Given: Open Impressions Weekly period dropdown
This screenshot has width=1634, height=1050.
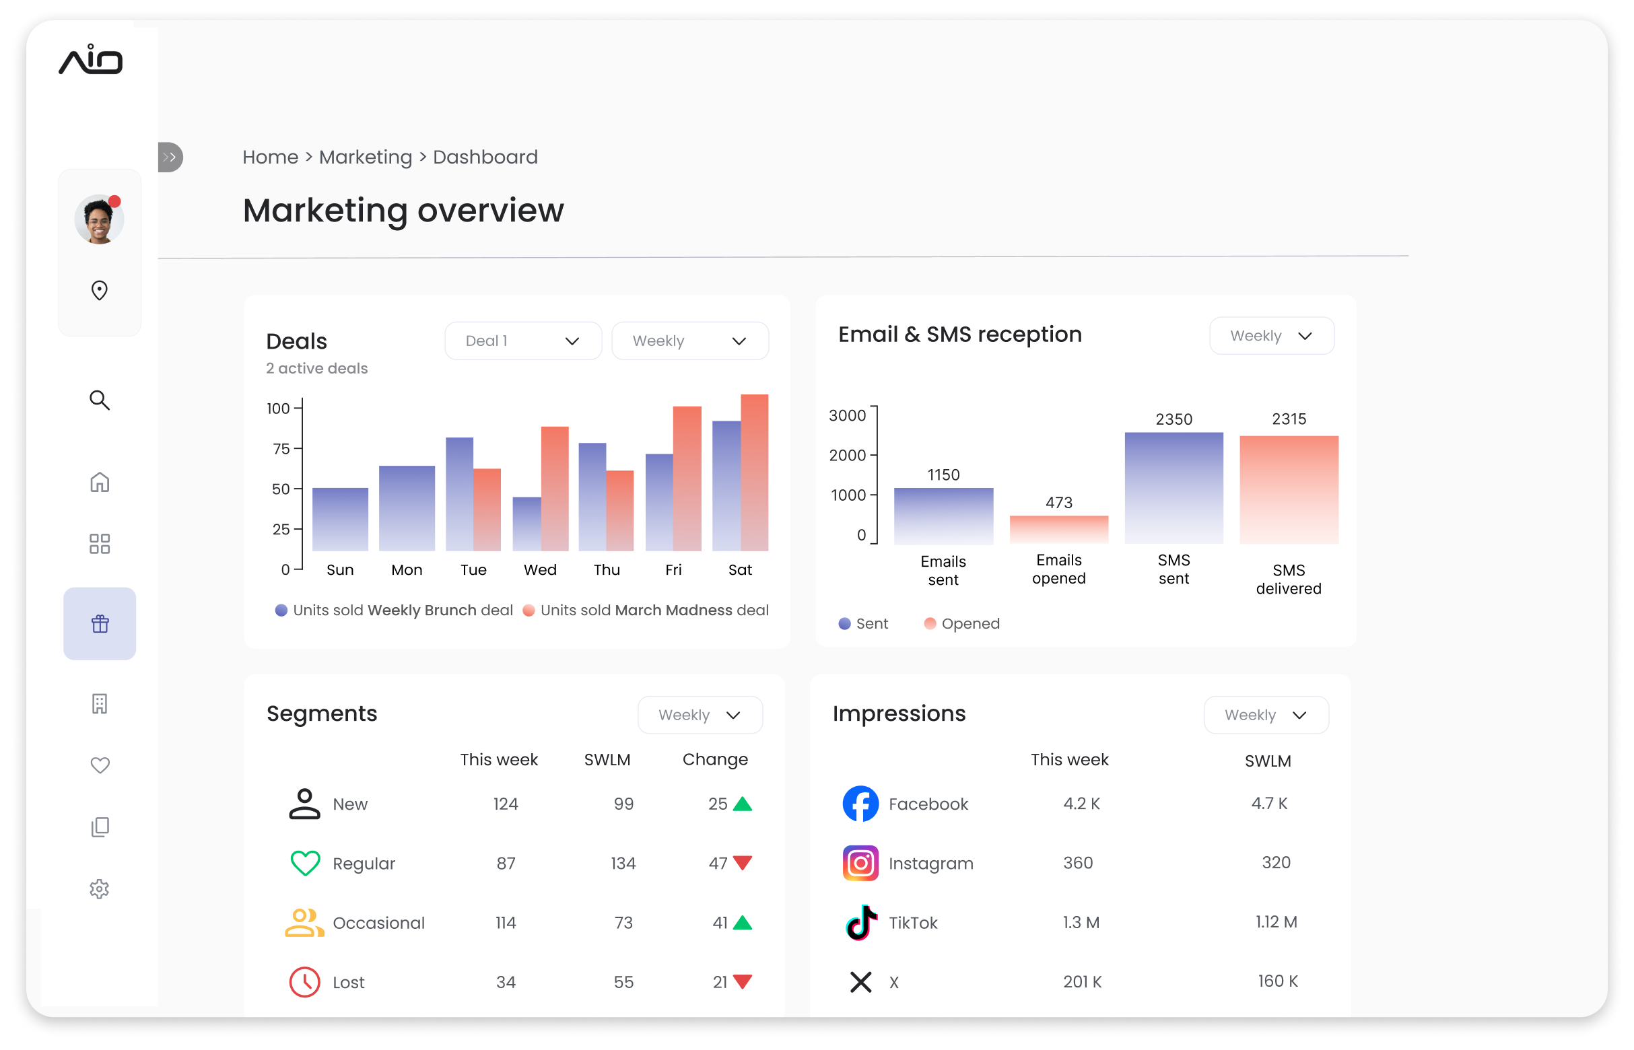Looking at the screenshot, I should pyautogui.click(x=1266, y=715).
